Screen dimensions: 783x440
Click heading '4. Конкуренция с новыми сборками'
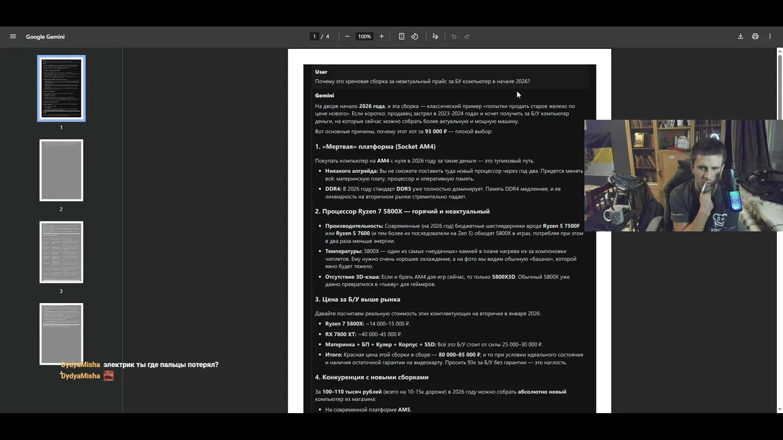(x=371, y=377)
